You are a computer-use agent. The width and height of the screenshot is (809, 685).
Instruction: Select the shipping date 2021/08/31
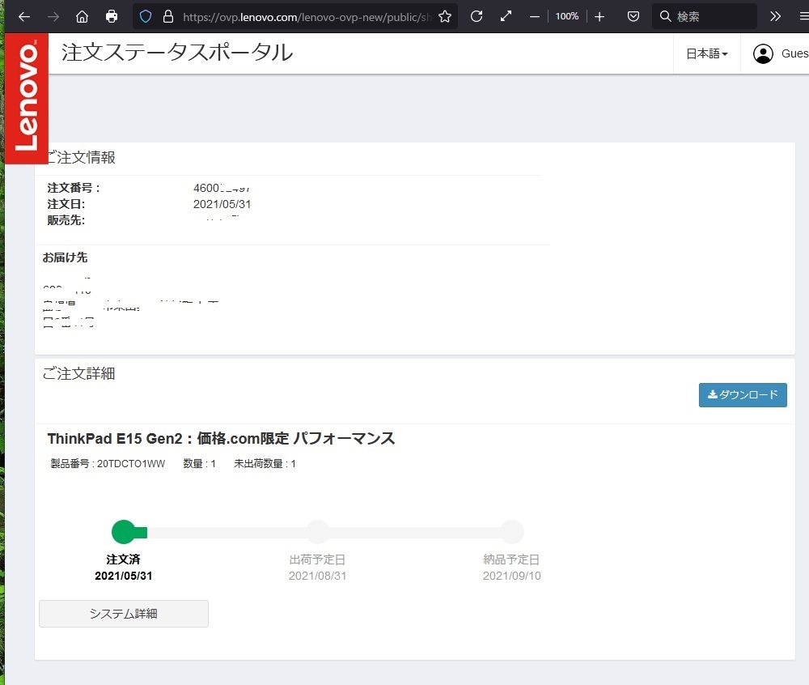tap(317, 576)
